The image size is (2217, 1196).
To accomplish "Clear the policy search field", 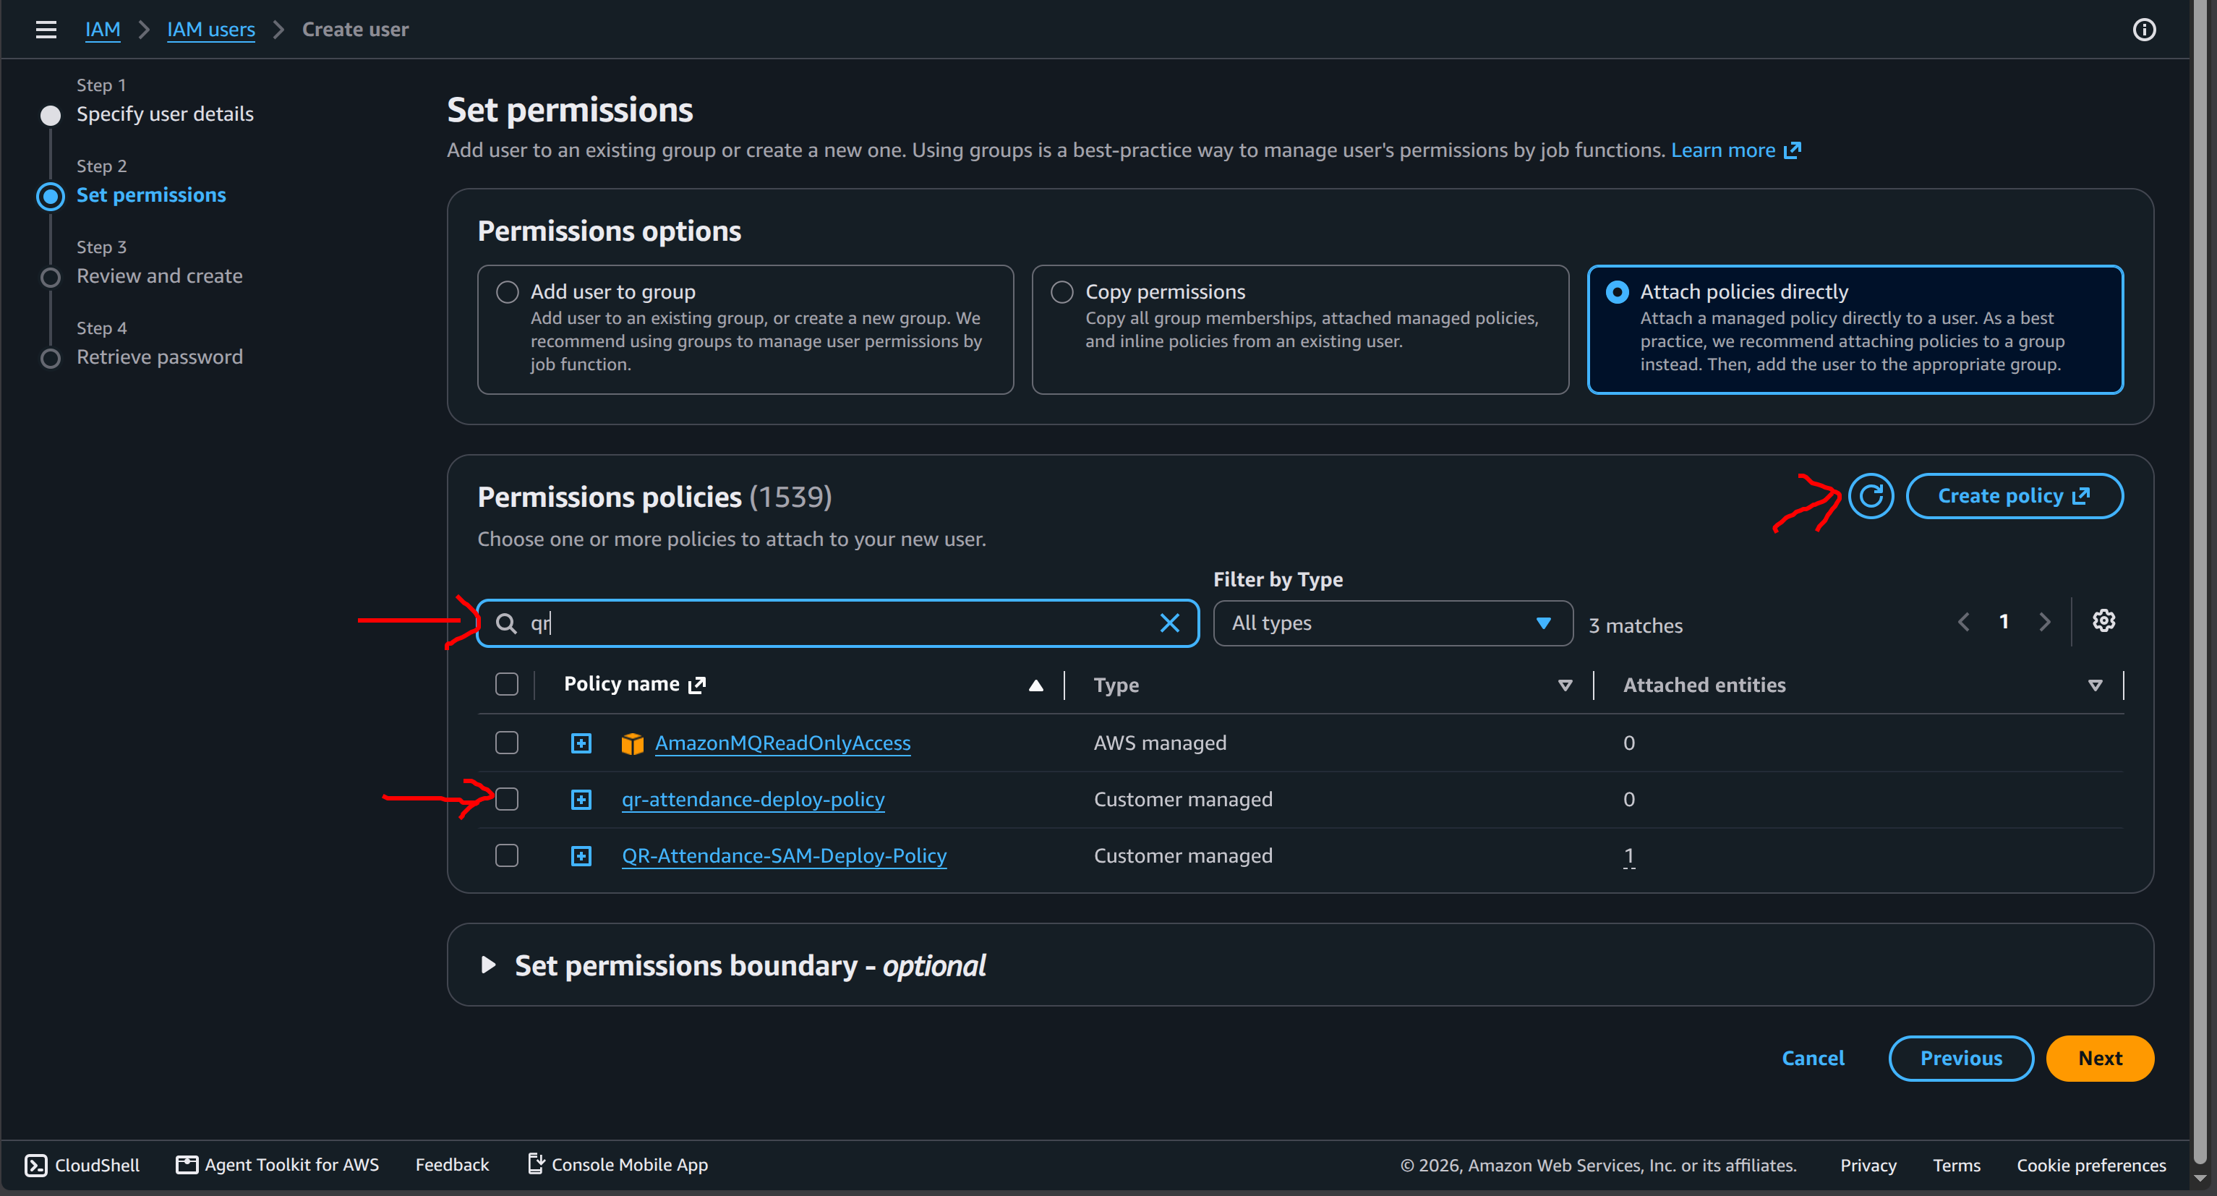I will [x=1169, y=623].
